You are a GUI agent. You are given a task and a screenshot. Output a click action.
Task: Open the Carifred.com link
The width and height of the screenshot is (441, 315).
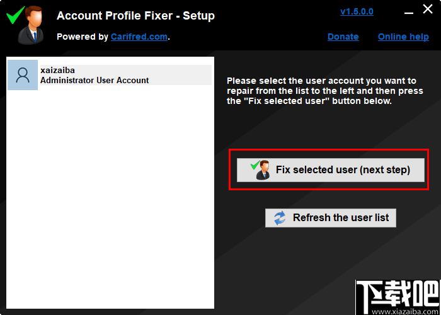click(139, 37)
